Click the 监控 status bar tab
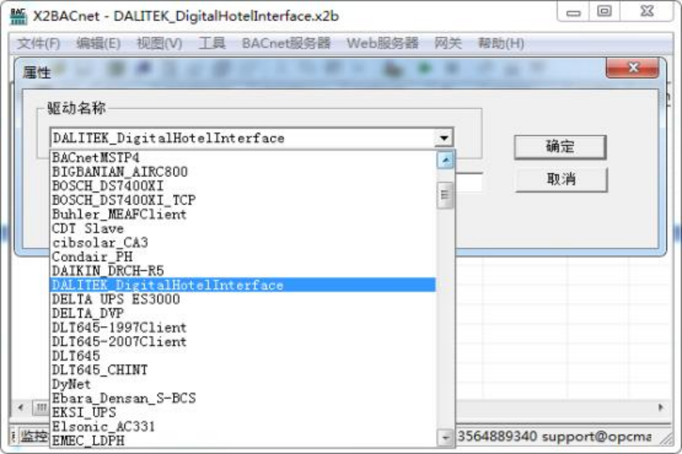682x454 pixels. pos(34,436)
